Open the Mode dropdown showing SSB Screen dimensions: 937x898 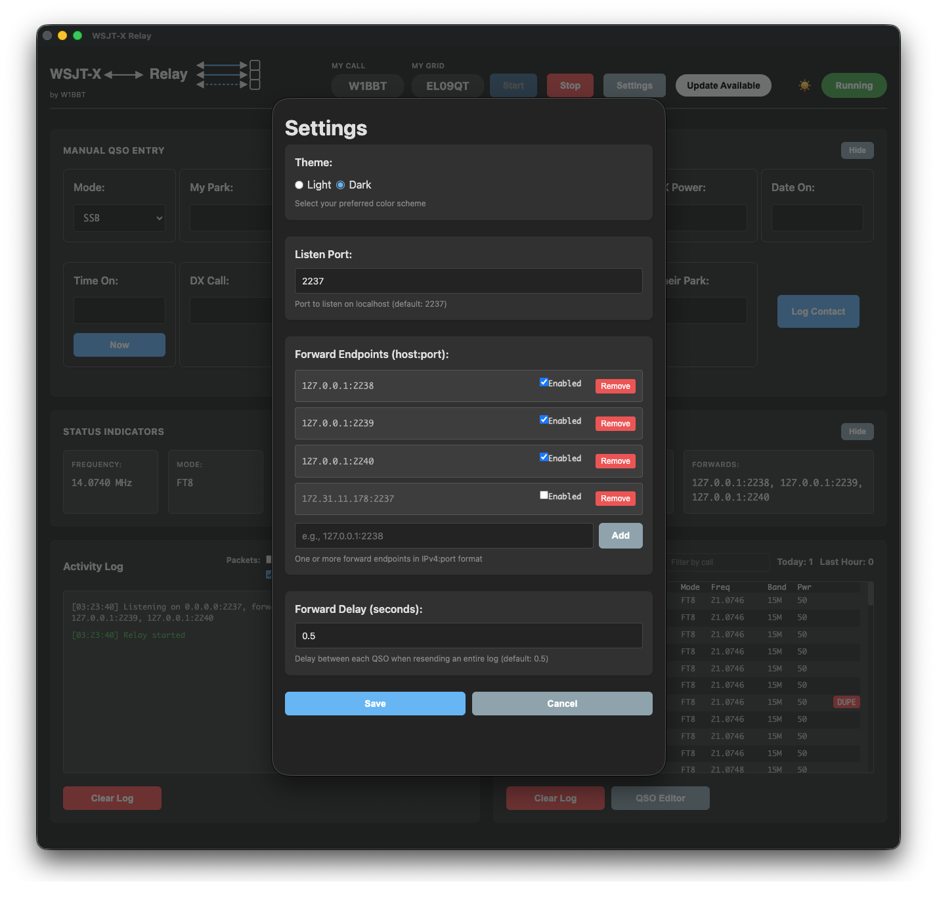click(119, 217)
